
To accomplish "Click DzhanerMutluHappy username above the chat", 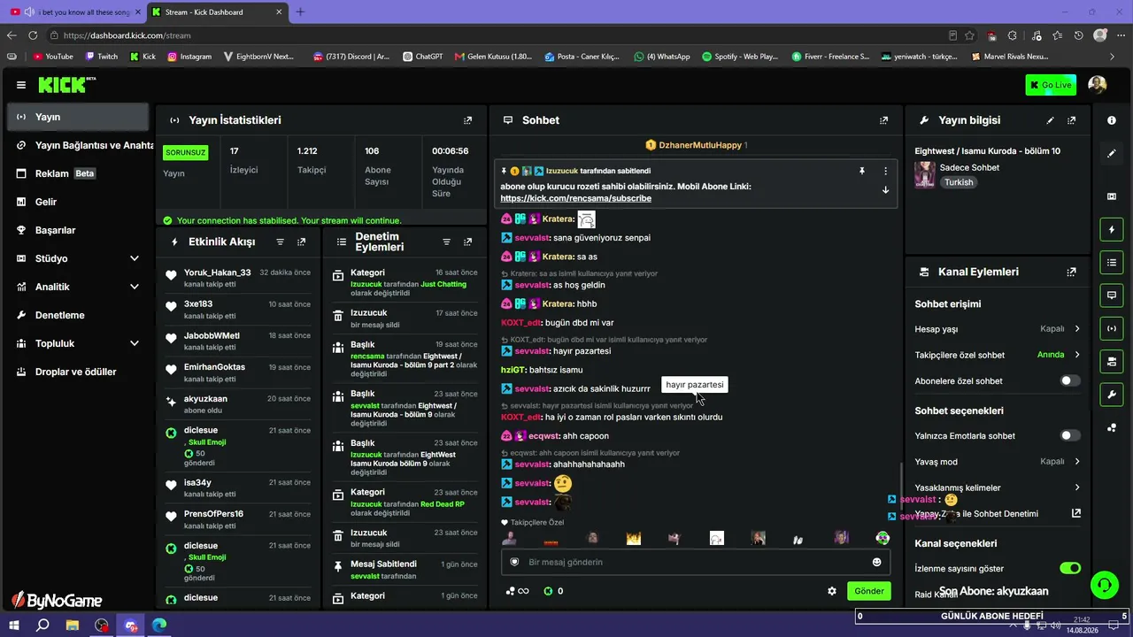I will (700, 145).
